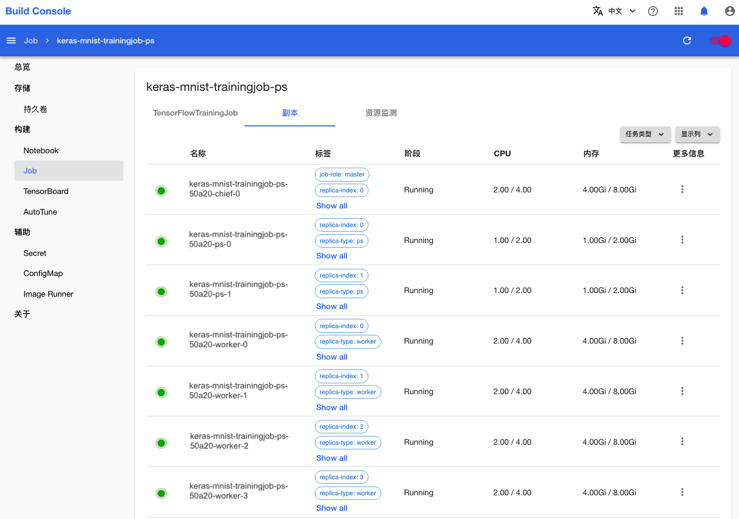
Task: Open more options for worker-0 row
Action: coord(682,341)
